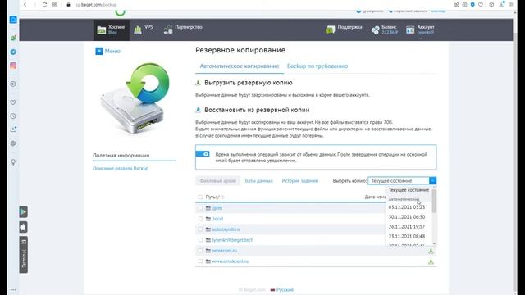The image size is (525, 295).
Task: Select the История заданий tab
Action: 300,180
